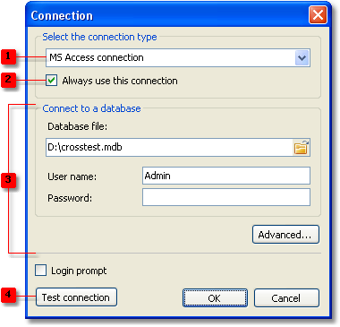Click the empty Password field
Image resolution: width=340 pixels, height=327 pixels.
(x=226, y=197)
